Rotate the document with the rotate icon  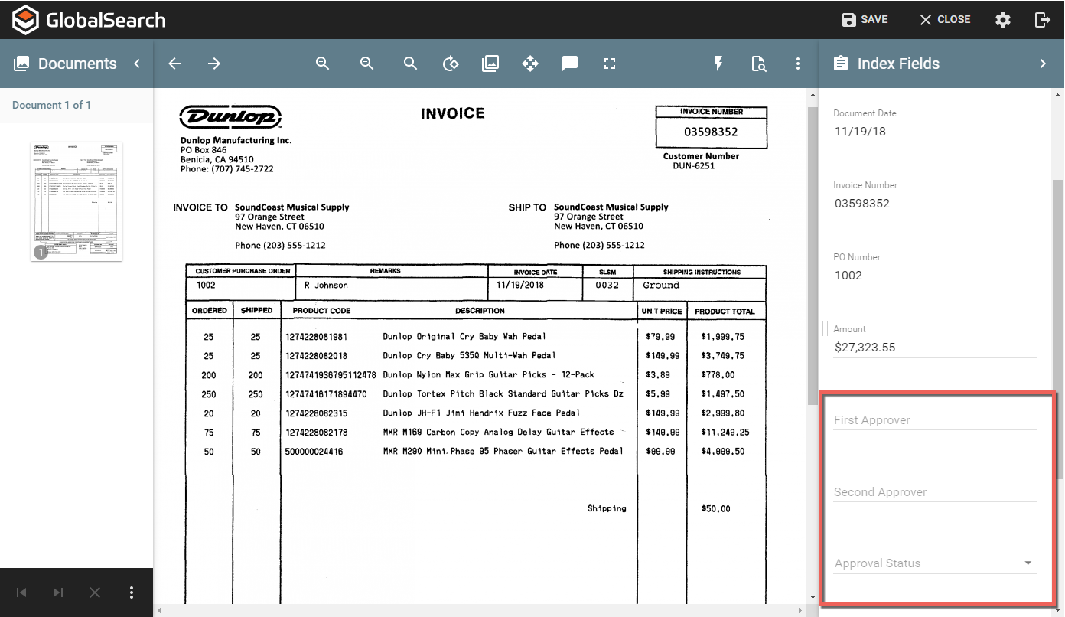coord(451,64)
